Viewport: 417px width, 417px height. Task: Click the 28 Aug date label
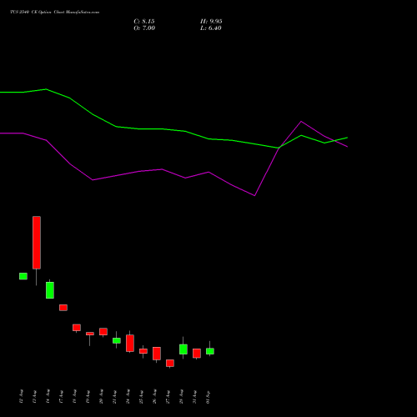(182, 396)
